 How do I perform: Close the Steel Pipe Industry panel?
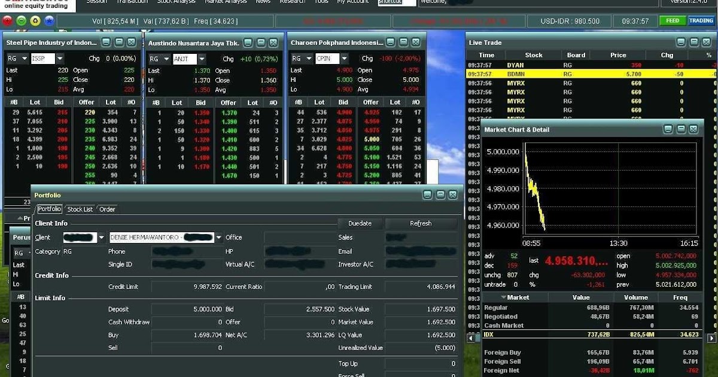[131, 42]
